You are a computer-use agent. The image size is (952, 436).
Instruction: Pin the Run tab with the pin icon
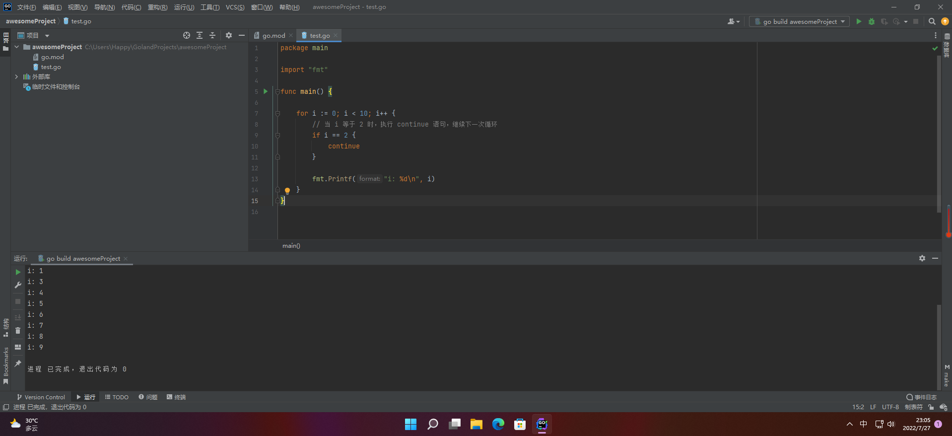click(x=18, y=363)
